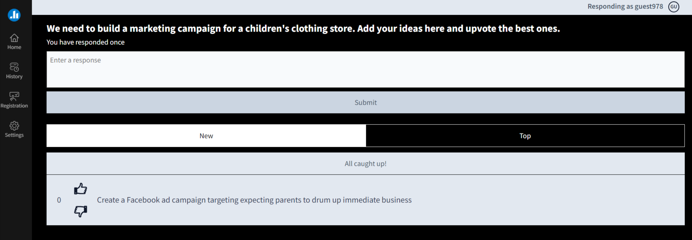The height and width of the screenshot is (240, 692).
Task: Open Settings with the gear icon
Action: (14, 126)
